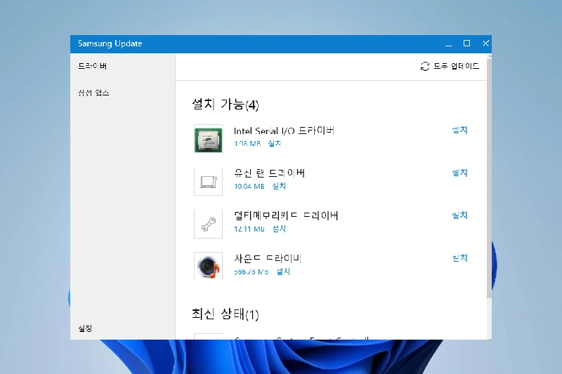Click the 사운드 드라이버 speaker icon

click(x=208, y=267)
